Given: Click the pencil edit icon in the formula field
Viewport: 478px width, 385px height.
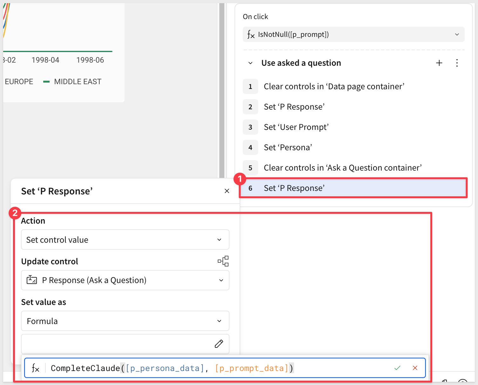Looking at the screenshot, I should coord(219,344).
